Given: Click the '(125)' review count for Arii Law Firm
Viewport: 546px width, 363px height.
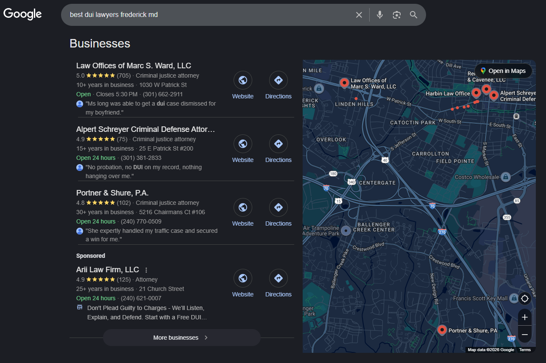Looking at the screenshot, I should (x=124, y=279).
